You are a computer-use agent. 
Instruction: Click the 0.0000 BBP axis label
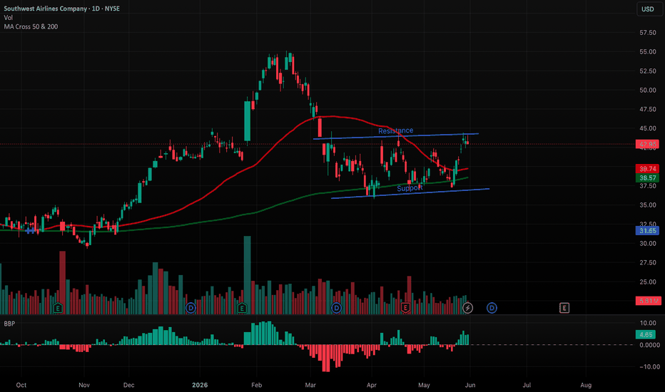coord(649,346)
